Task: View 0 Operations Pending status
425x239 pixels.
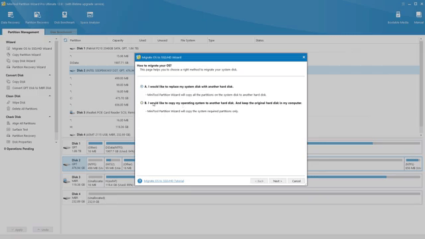Action: (19, 149)
